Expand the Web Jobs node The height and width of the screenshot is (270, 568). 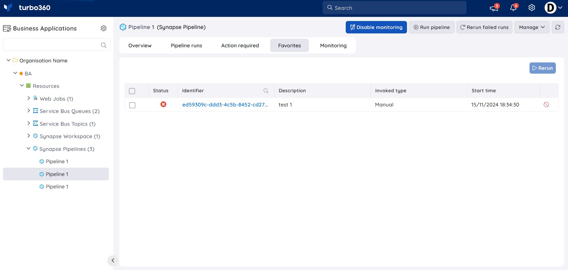pyautogui.click(x=29, y=98)
